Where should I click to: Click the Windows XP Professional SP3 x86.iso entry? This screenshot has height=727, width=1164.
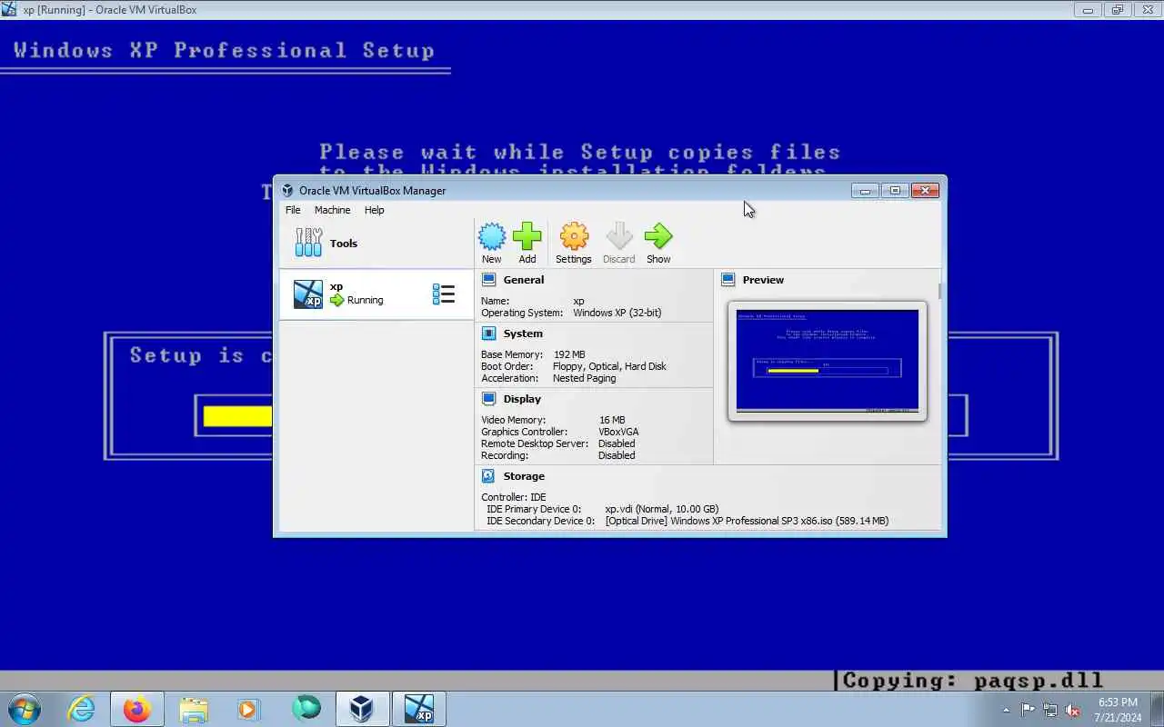(747, 521)
